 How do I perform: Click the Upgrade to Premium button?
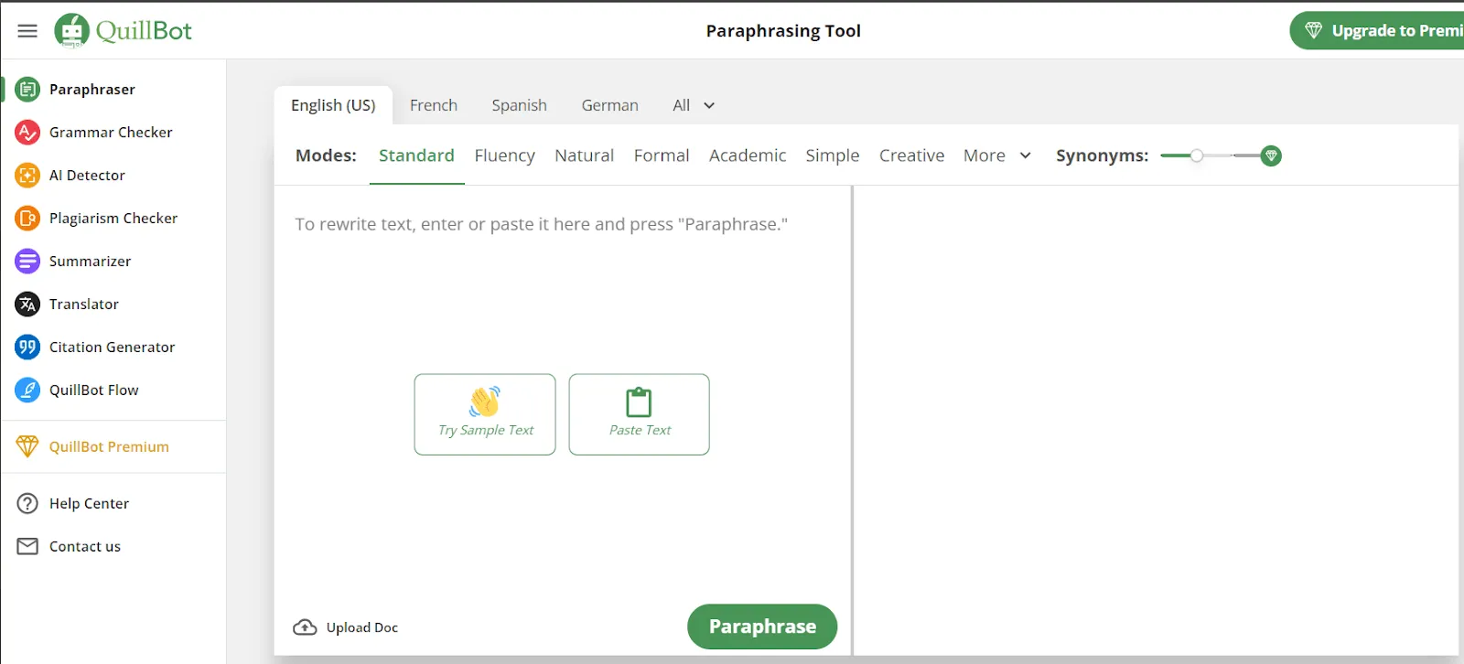tap(1377, 31)
